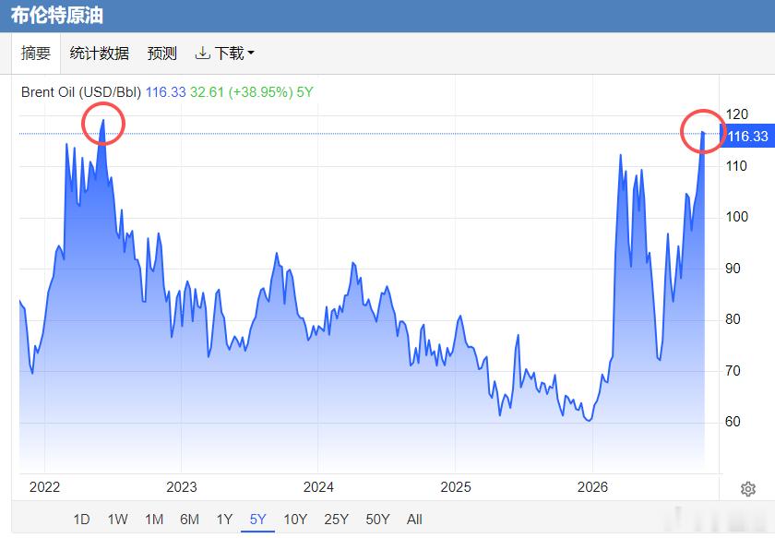Screen dimensions: 775x538
Task: Click the download icon beside 下载
Action: pos(202,53)
